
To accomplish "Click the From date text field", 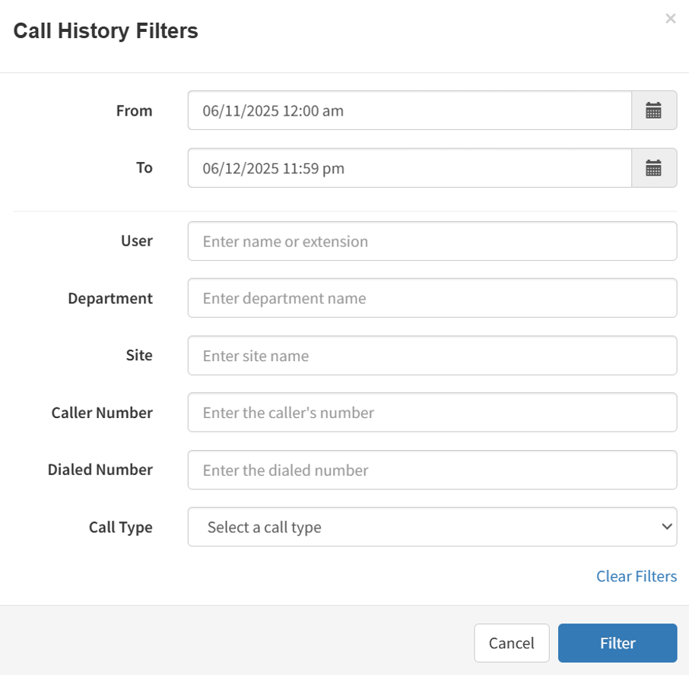I will [409, 111].
